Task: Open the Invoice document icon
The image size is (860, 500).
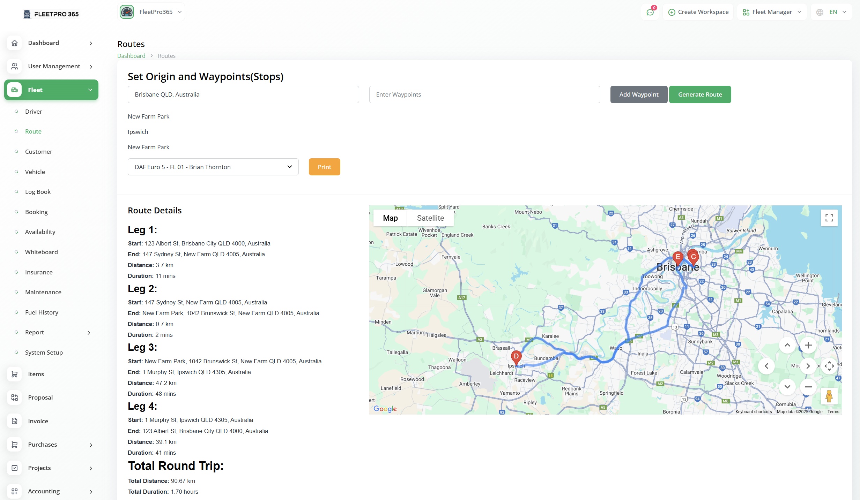Action: click(x=14, y=421)
